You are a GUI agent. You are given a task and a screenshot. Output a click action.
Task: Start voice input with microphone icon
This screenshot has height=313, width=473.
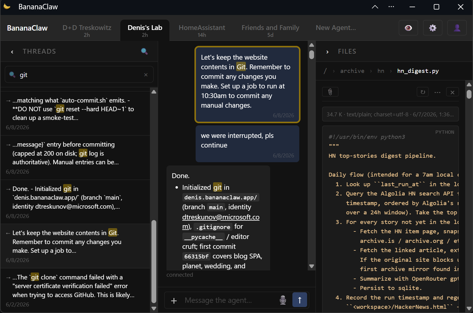point(283,300)
